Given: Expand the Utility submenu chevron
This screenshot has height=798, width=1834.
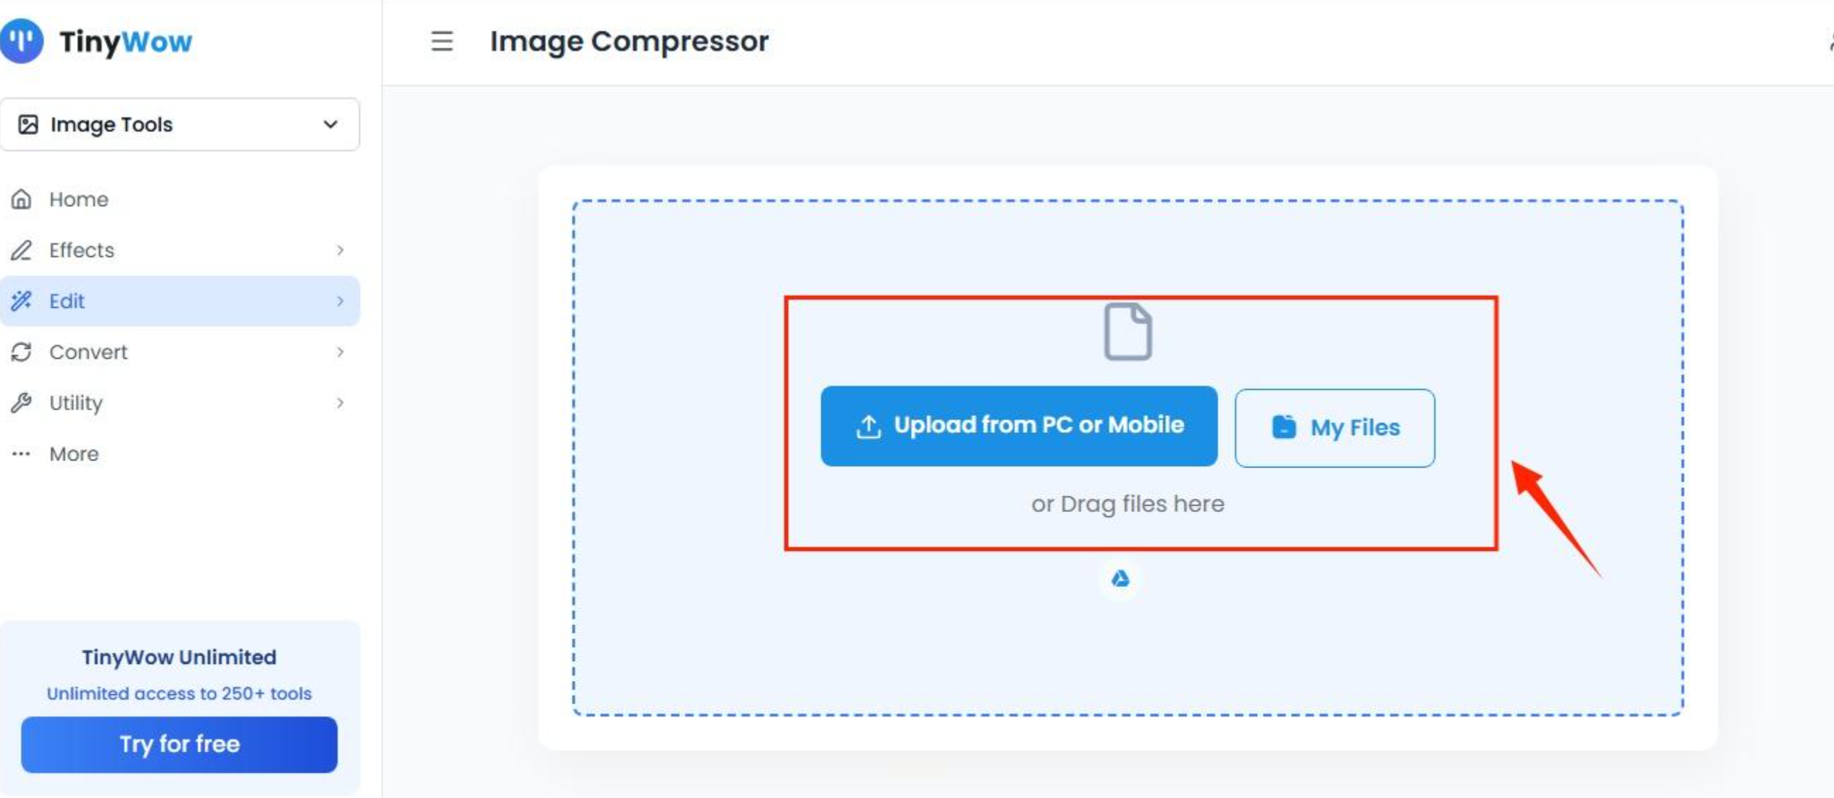Looking at the screenshot, I should point(341,403).
